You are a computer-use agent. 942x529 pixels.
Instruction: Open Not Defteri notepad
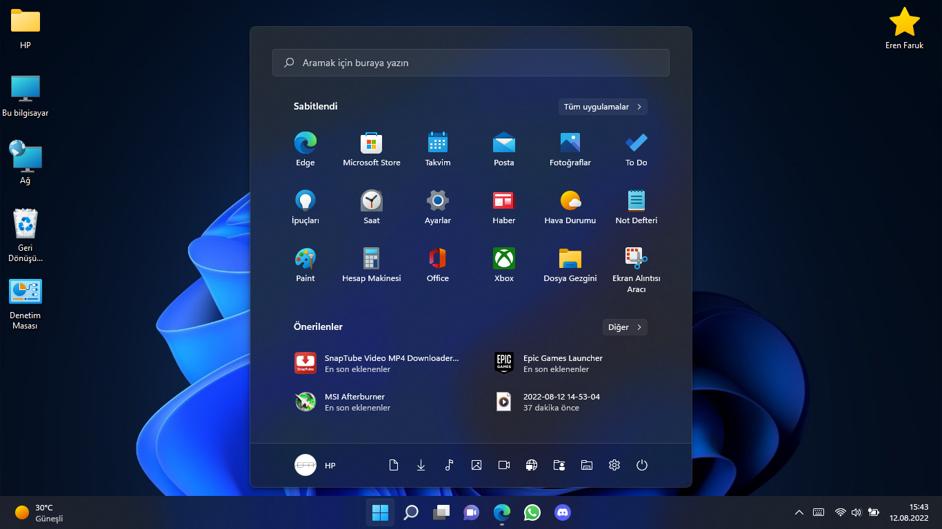637,207
